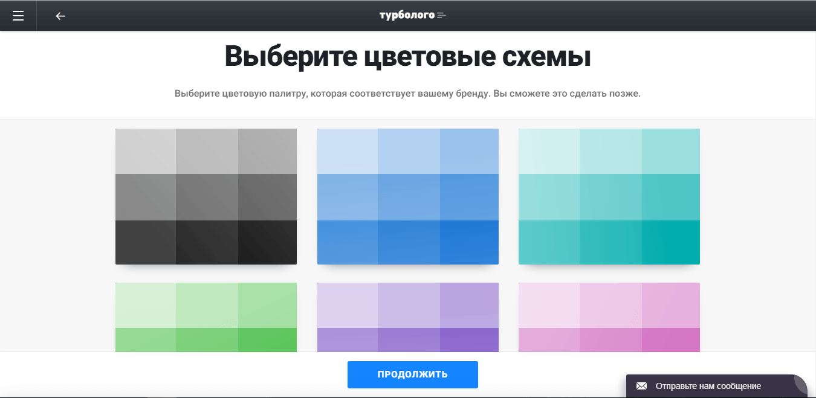Click the Турболого logo
Viewport: 816px width, 398px height.
pyautogui.click(x=412, y=15)
